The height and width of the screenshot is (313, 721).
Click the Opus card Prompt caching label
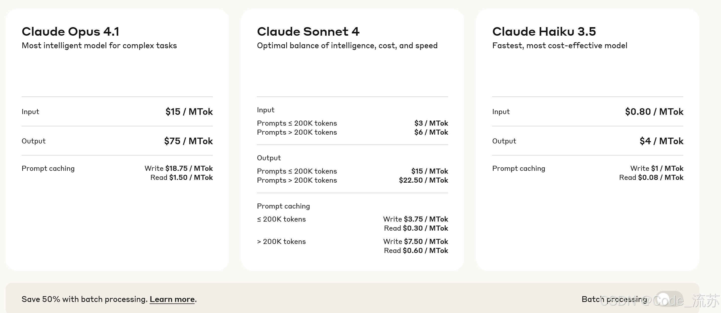48,168
